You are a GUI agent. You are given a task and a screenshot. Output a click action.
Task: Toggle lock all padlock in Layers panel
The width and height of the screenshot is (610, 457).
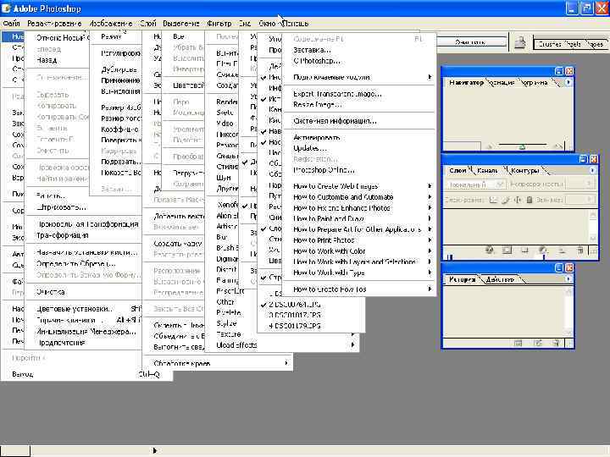[x=529, y=200]
